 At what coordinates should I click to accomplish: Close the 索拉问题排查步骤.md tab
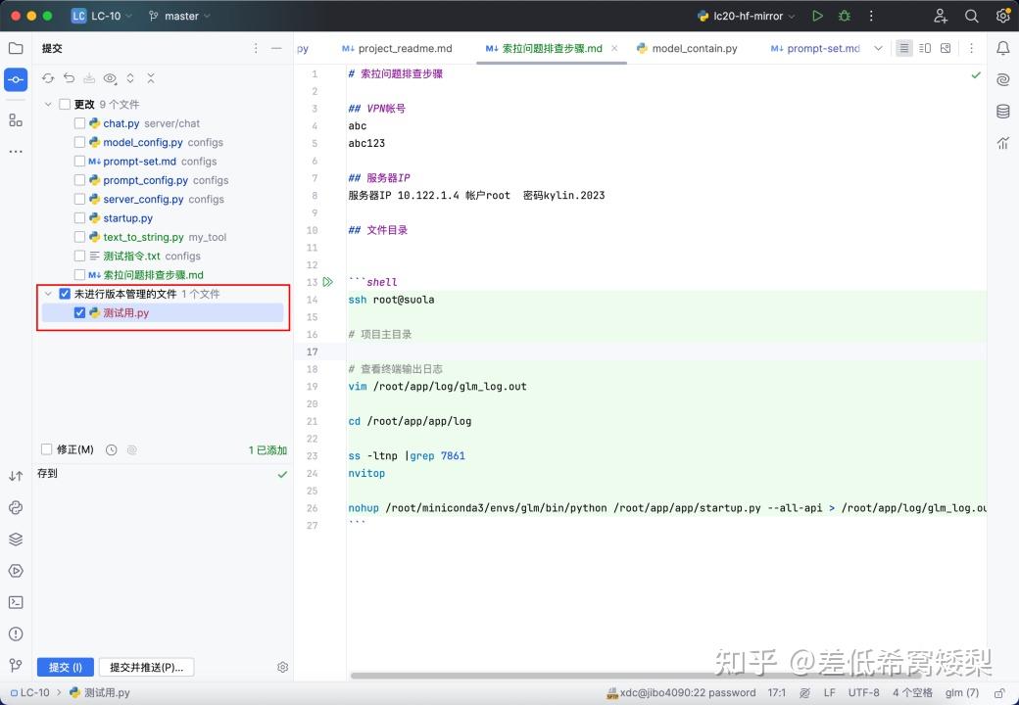point(614,48)
